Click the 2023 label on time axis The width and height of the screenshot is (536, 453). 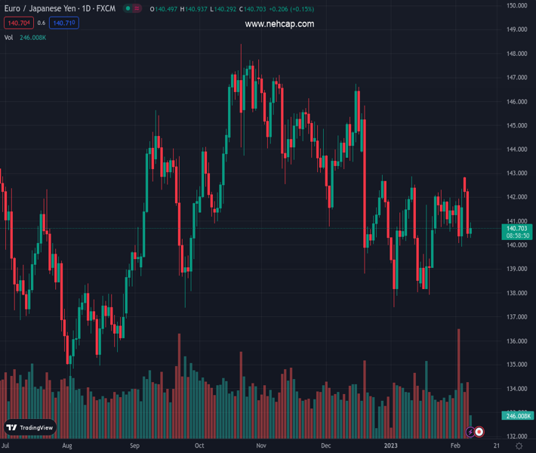pyautogui.click(x=391, y=445)
